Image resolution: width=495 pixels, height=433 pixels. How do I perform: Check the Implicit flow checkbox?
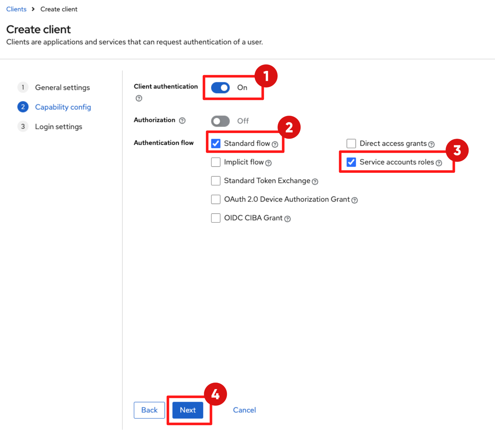[x=216, y=162]
